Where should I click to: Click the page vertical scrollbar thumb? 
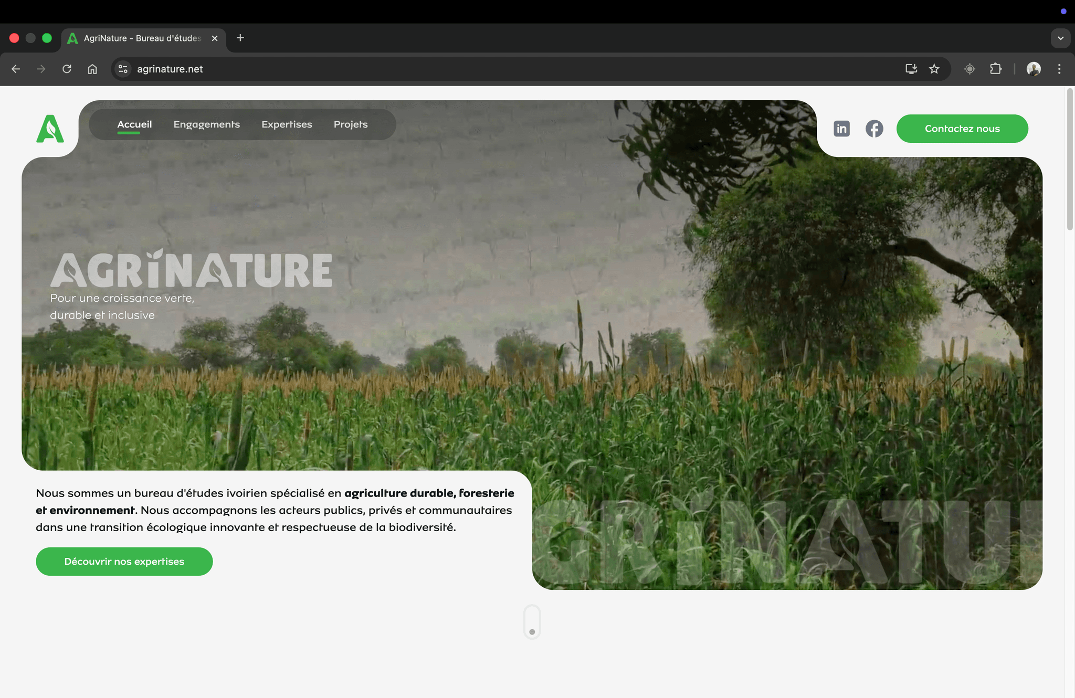[x=1070, y=160]
